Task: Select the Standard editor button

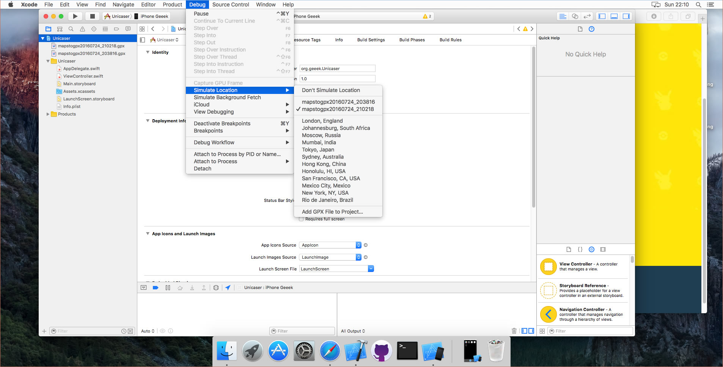Action: click(x=563, y=16)
